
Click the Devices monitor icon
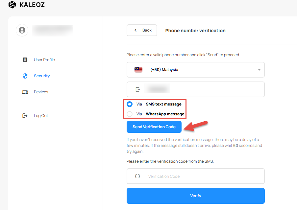tap(25, 92)
